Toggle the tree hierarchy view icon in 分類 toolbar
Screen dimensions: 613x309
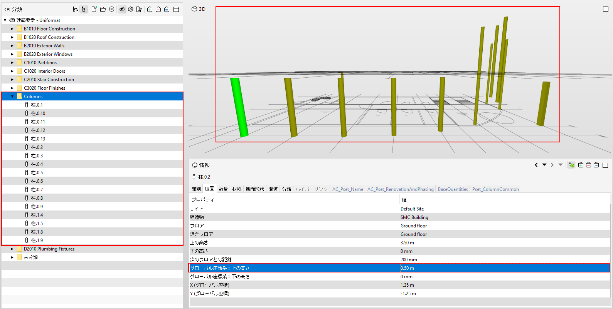coord(84,9)
